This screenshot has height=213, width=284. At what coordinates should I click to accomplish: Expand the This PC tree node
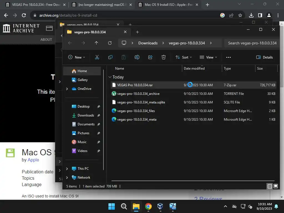pos(67,169)
